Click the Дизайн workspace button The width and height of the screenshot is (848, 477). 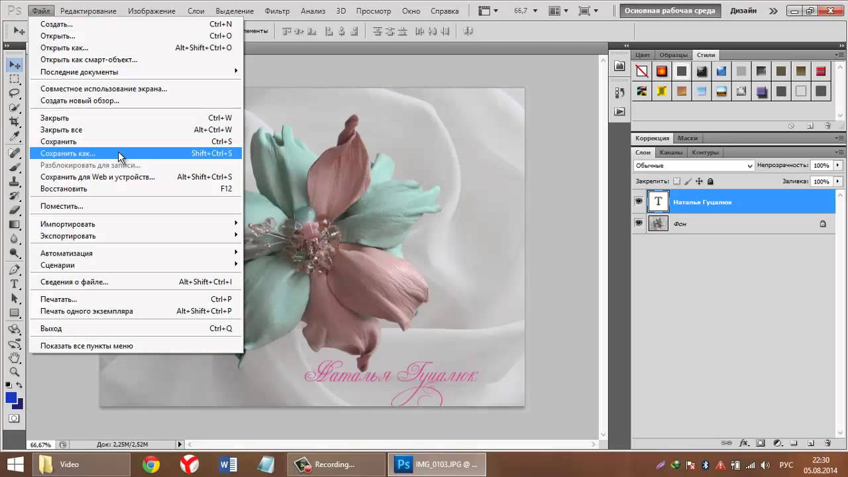[x=743, y=11]
